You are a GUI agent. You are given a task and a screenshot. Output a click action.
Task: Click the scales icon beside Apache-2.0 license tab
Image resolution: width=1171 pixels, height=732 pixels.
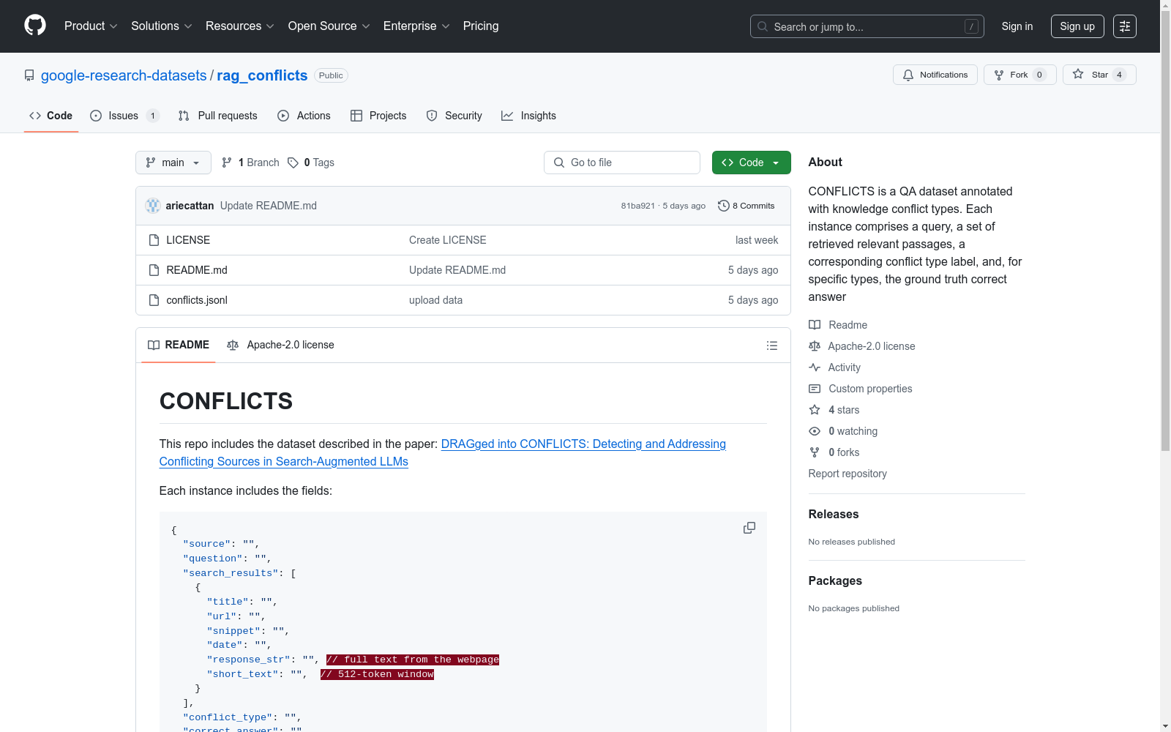[233, 345]
